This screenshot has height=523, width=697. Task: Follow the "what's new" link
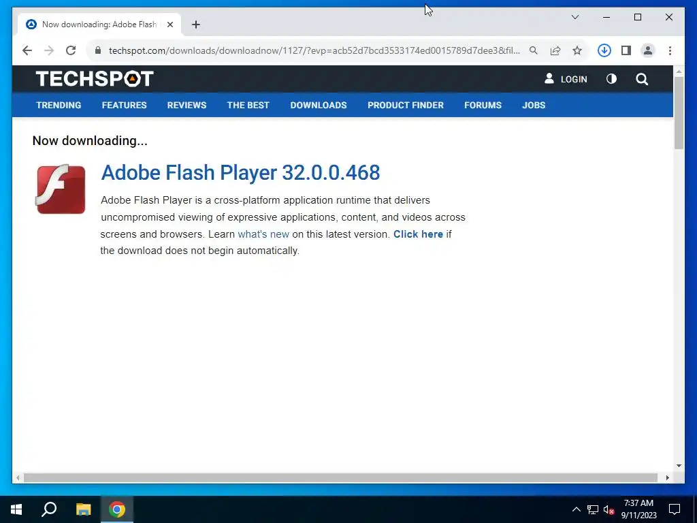click(x=263, y=234)
